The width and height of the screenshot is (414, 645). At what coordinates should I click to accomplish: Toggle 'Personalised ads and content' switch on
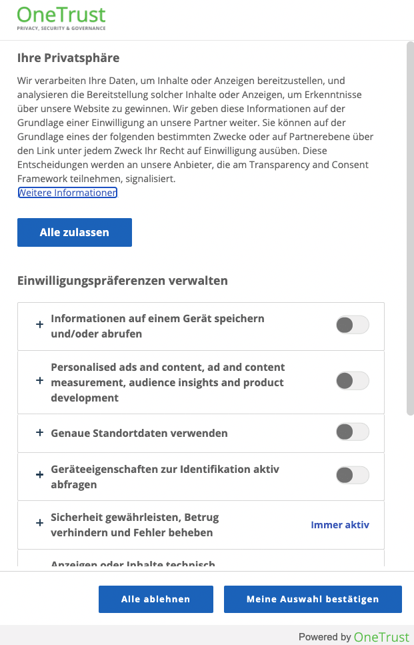click(352, 382)
